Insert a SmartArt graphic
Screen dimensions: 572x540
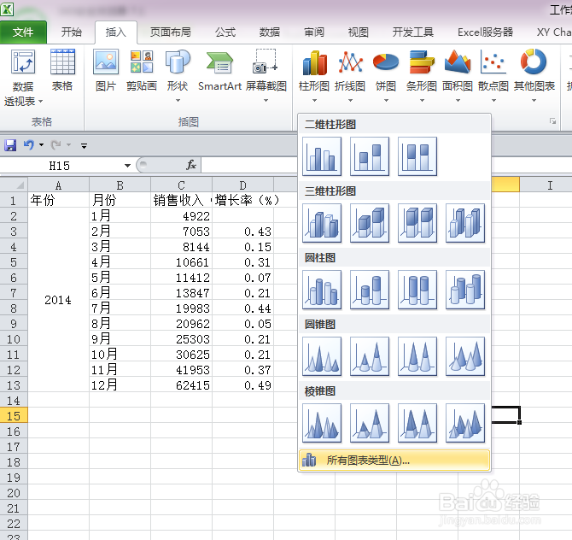click(219, 70)
